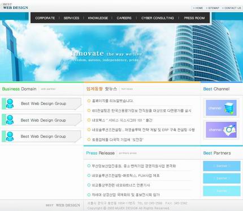243x211 pixels.
Task: Click third Best Web Design Group user icon
Action: click(10, 136)
